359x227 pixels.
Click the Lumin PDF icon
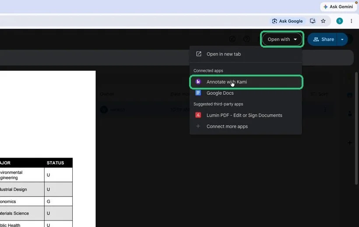(x=198, y=115)
